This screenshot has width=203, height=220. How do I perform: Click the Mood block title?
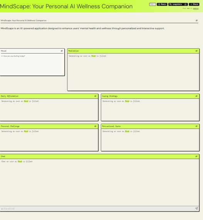[x=3, y=51]
